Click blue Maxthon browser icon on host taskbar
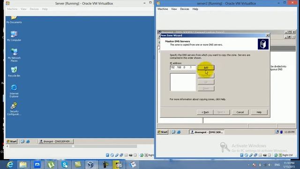This screenshot has height=169, width=300. pyautogui.click(x=37, y=165)
